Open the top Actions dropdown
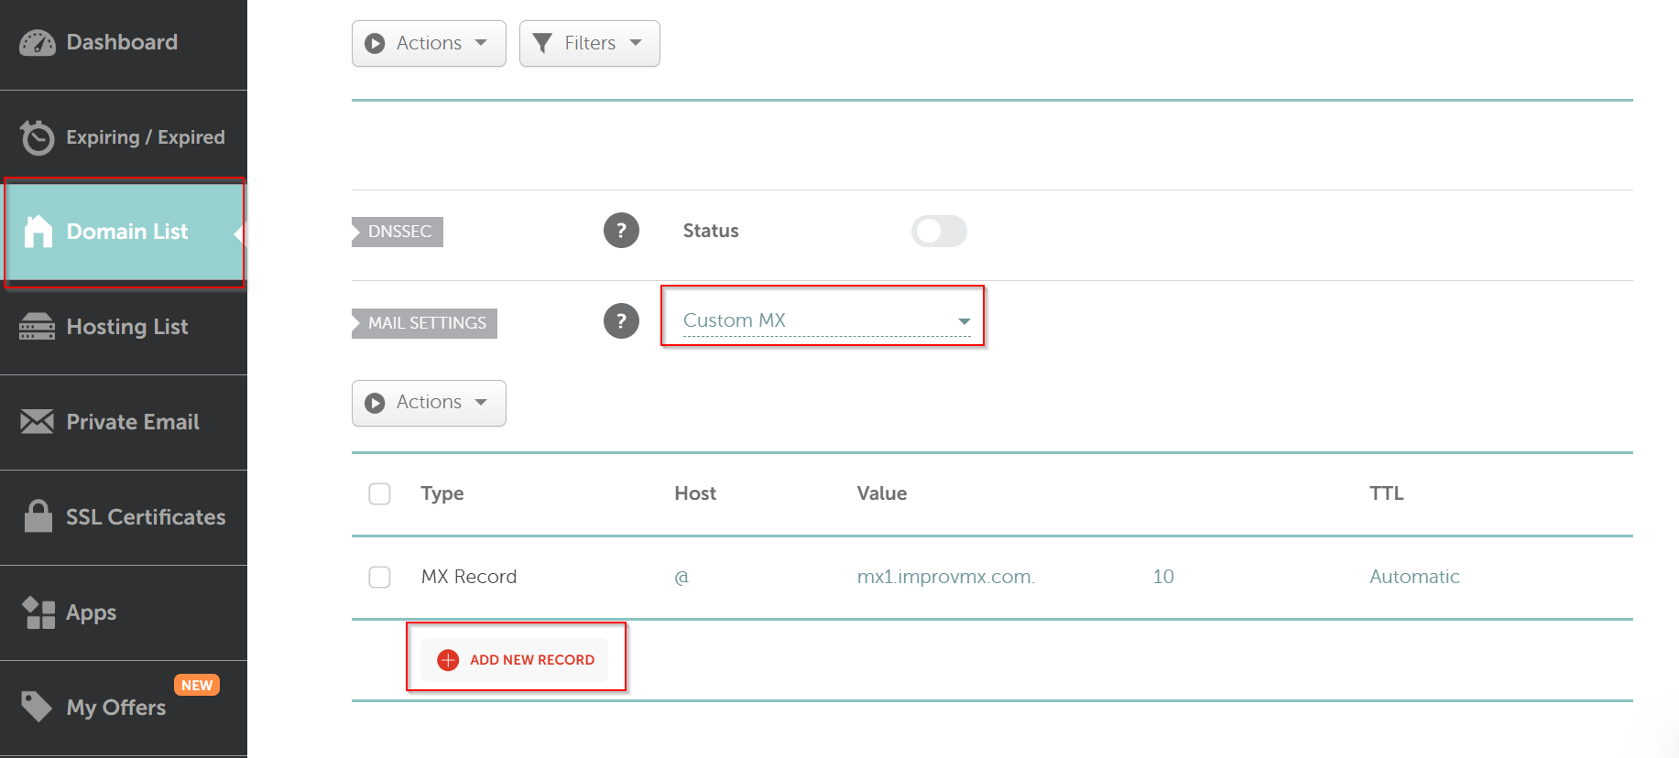The height and width of the screenshot is (758, 1679). [x=429, y=44]
